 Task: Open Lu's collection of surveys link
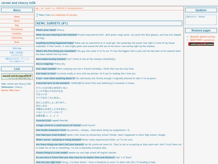64,15
